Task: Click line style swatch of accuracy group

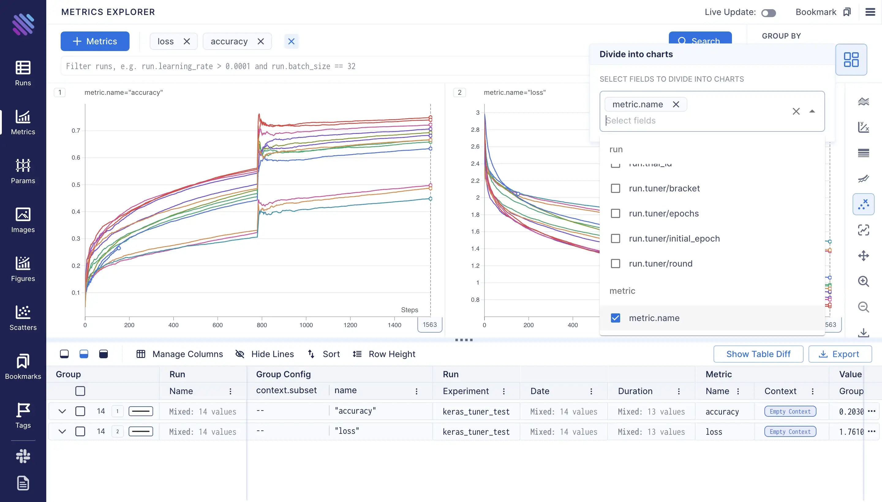Action: click(141, 411)
